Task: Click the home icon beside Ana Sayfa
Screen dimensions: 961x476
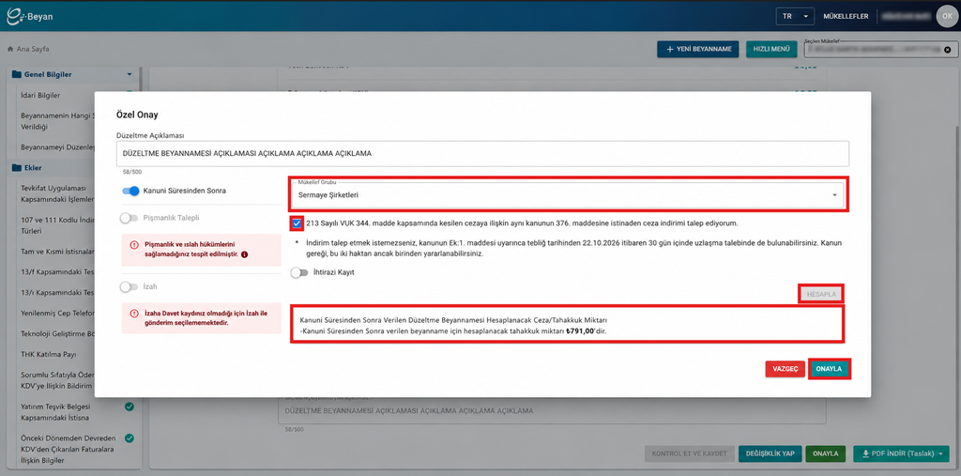Action: pyautogui.click(x=10, y=49)
